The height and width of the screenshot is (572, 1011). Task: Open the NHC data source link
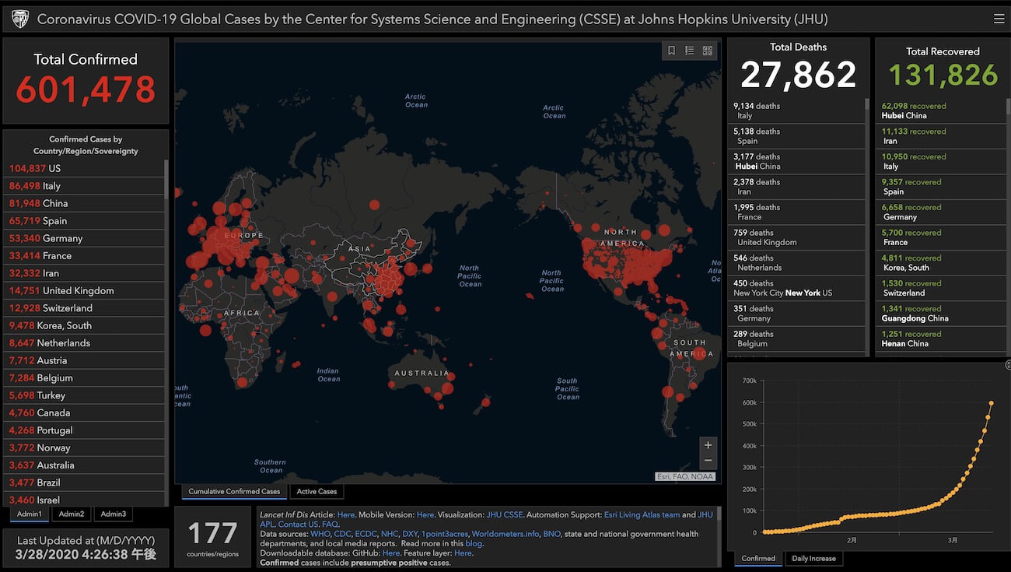pyautogui.click(x=390, y=534)
